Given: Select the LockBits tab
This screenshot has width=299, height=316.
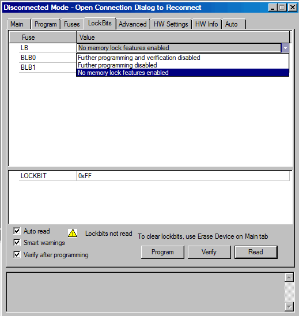Looking at the screenshot, I should (100, 23).
